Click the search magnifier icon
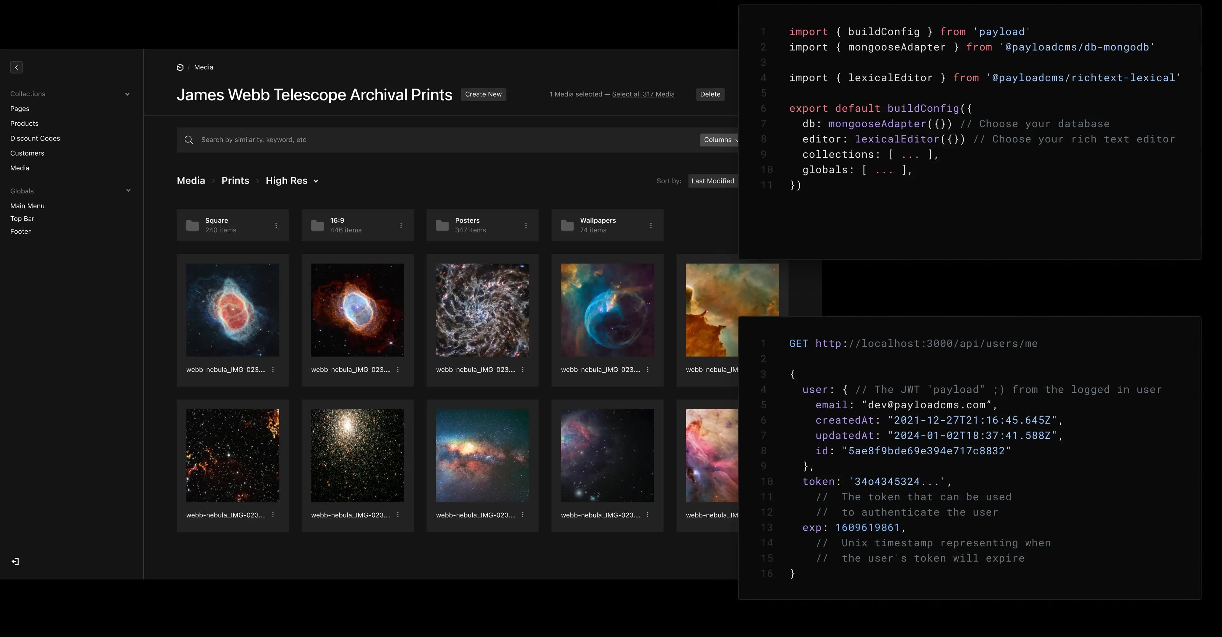1222x637 pixels. pyautogui.click(x=189, y=140)
